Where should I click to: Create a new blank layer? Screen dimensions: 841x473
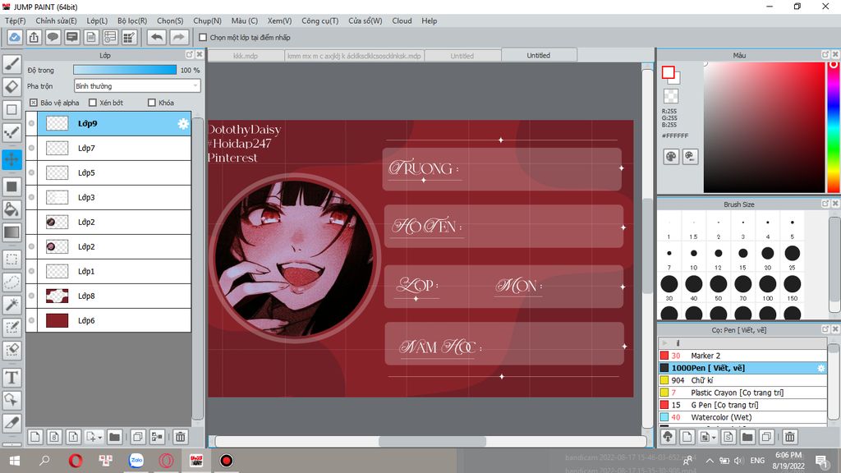coord(34,437)
